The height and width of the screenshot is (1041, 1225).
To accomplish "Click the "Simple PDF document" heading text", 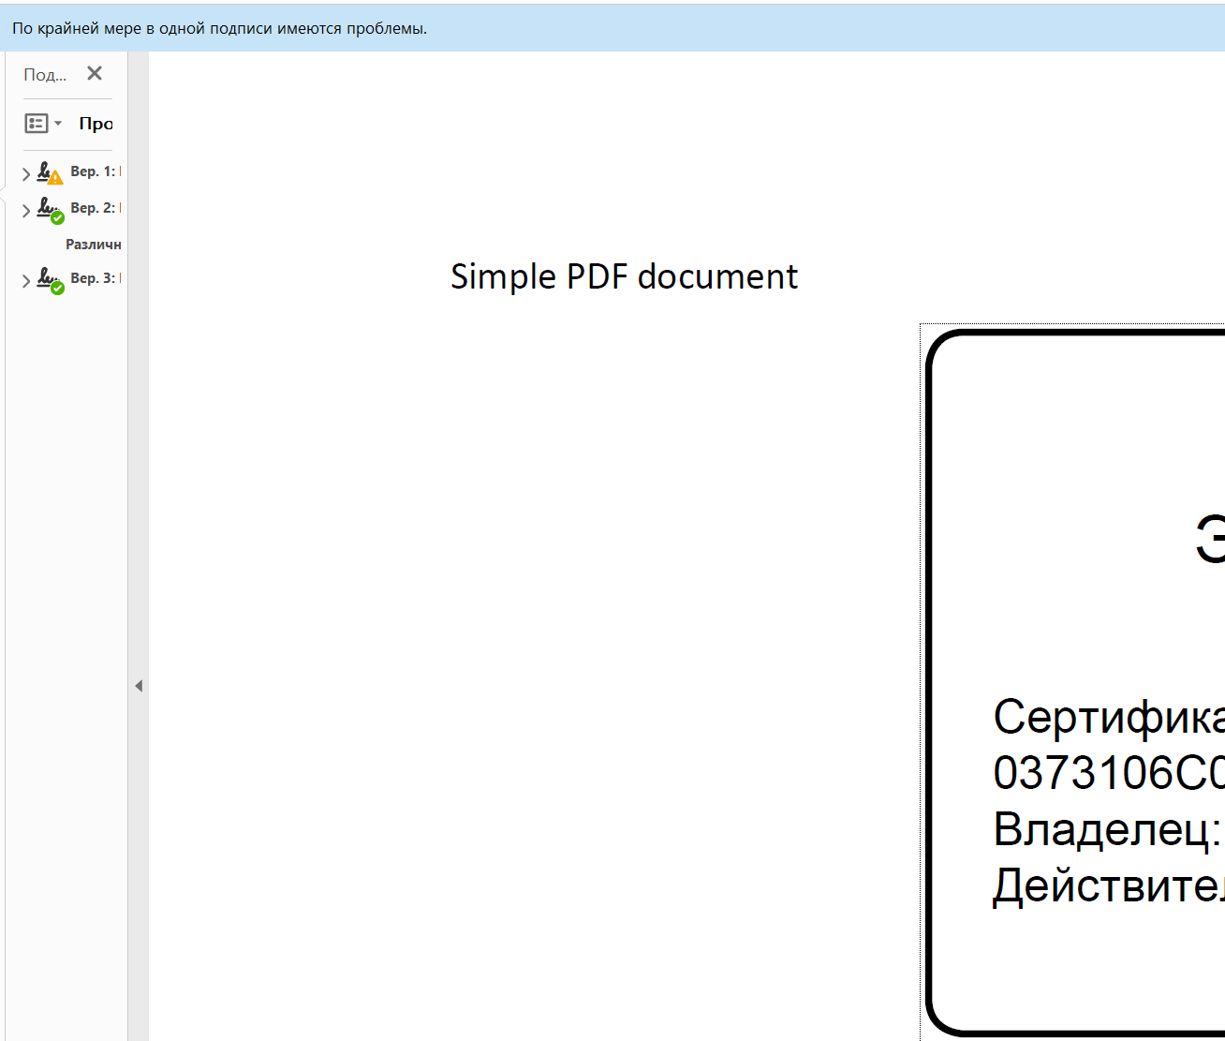I will coord(624,277).
